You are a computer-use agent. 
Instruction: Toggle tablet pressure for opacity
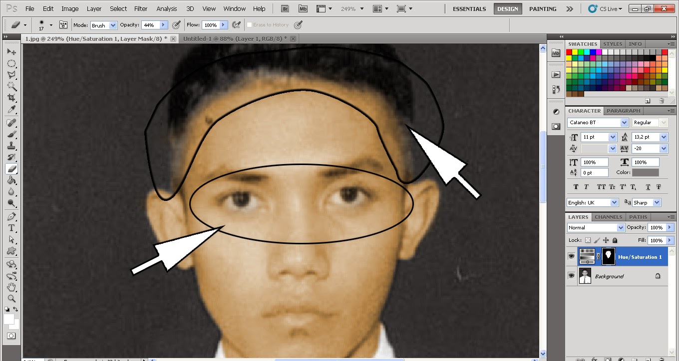[176, 25]
